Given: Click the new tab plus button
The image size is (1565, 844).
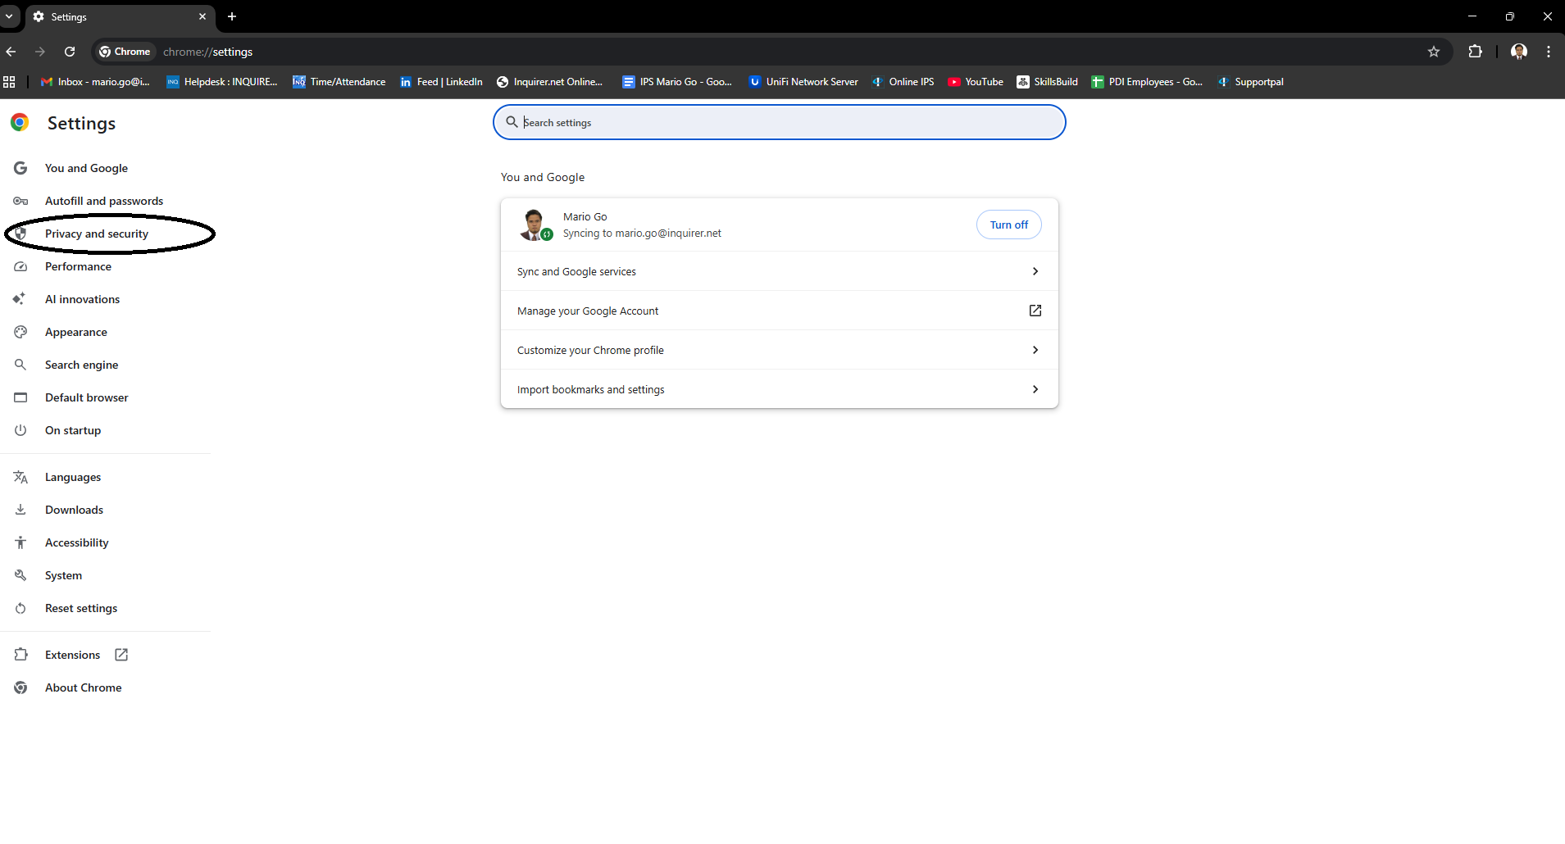Looking at the screenshot, I should click(x=232, y=16).
